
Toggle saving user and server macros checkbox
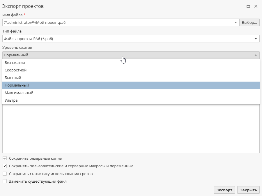pos(5,166)
